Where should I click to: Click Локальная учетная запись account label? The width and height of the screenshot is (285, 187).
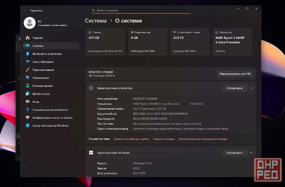point(52,25)
